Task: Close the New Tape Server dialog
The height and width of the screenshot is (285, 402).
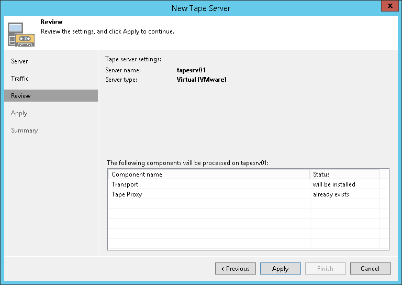Action: [x=387, y=7]
